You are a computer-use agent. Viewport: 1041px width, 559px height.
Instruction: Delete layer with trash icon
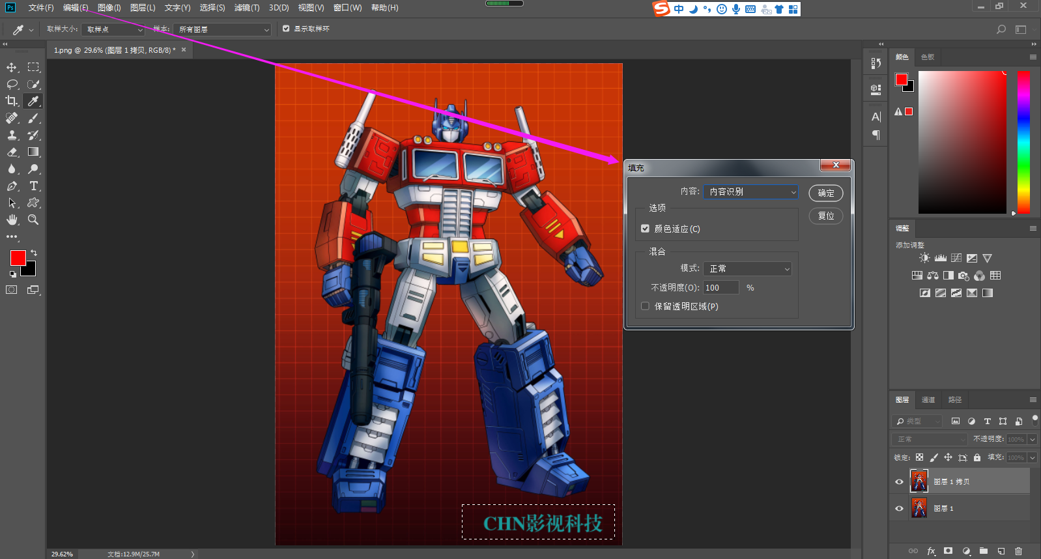[x=1019, y=551]
